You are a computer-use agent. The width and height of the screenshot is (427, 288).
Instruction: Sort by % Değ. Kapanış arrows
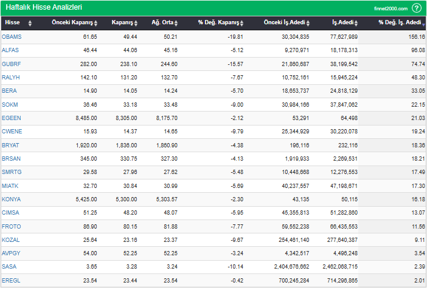point(241,24)
